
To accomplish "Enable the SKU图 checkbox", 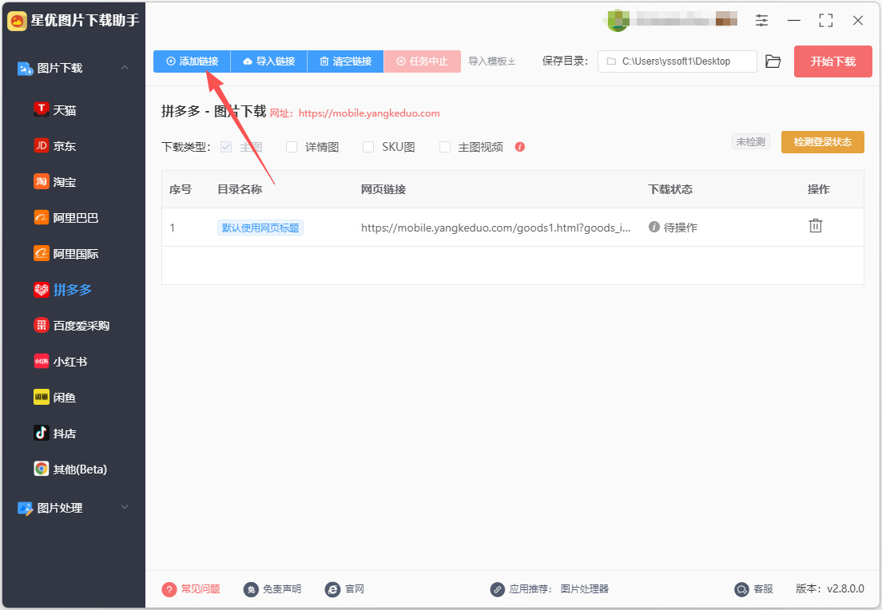I will pyautogui.click(x=368, y=147).
